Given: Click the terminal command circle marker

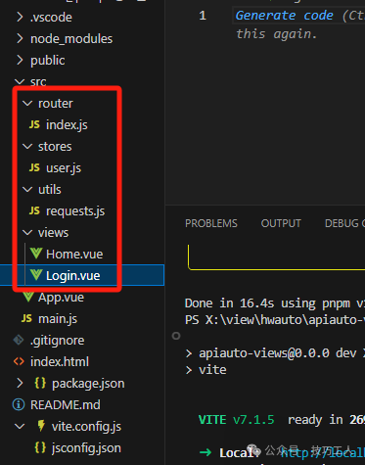Looking at the screenshot, I should 176,336.
